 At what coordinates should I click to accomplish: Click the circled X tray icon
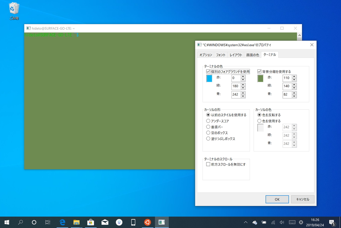(x=301, y=222)
